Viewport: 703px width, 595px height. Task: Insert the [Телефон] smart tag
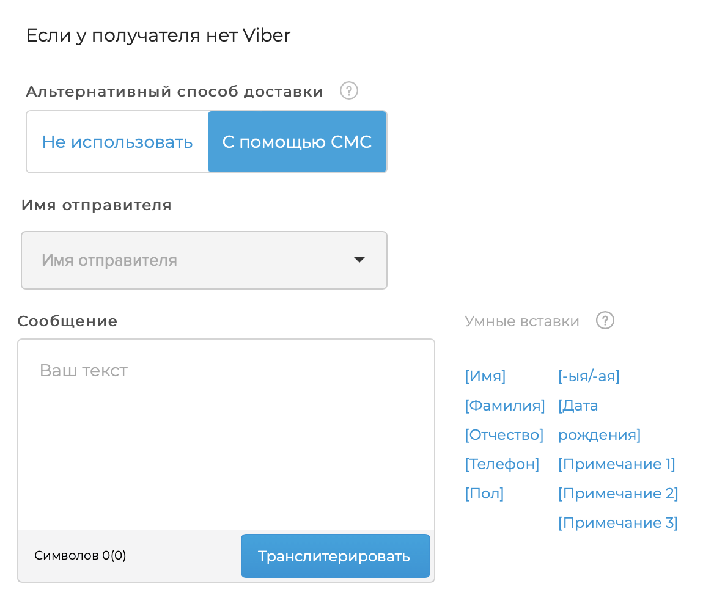click(x=502, y=464)
